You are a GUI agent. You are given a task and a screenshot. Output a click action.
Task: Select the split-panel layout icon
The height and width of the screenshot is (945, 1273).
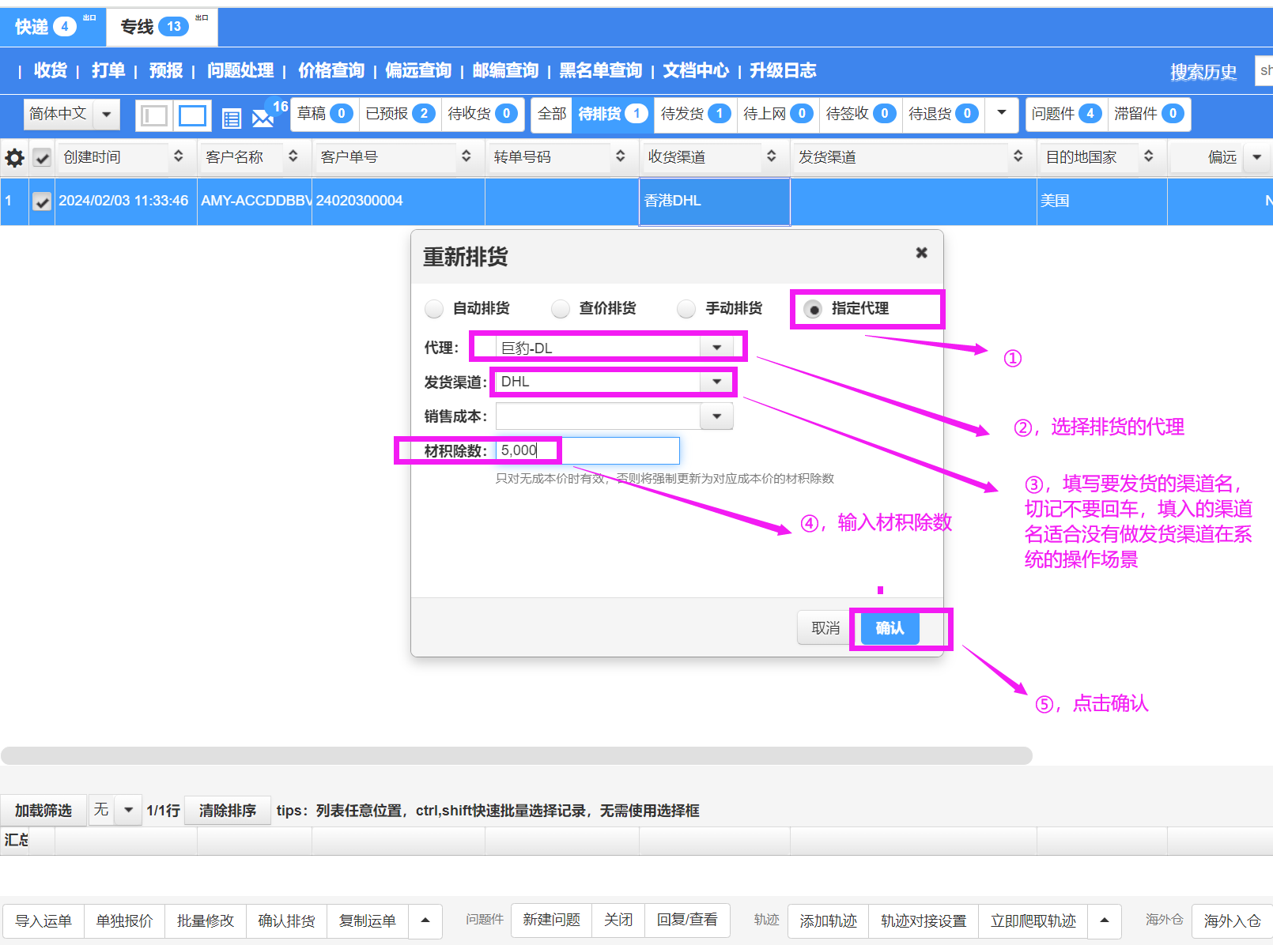(x=153, y=116)
